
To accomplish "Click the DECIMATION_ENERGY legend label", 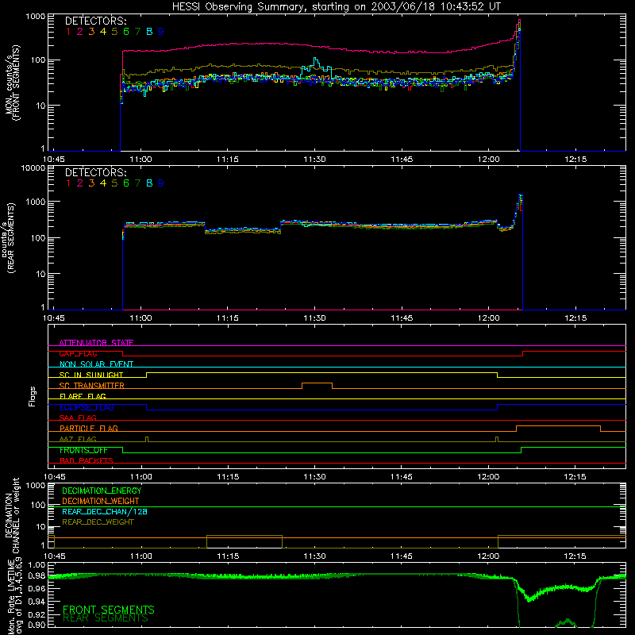I will tap(102, 491).
